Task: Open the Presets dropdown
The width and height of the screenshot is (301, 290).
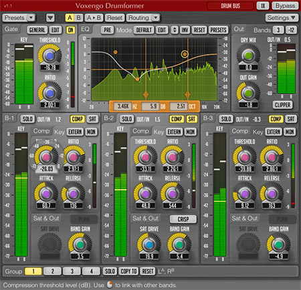Action: 19,17
